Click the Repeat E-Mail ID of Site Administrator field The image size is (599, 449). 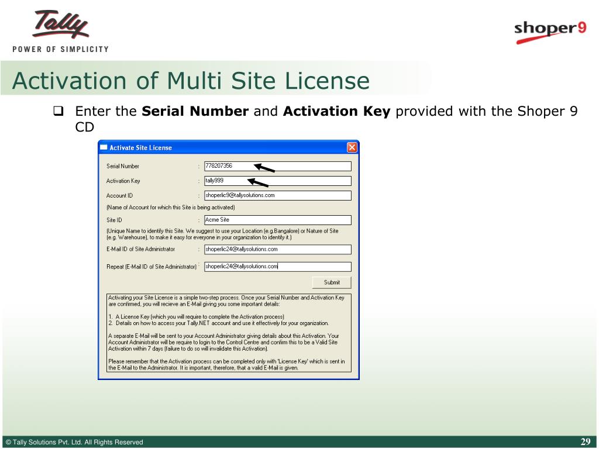(x=278, y=267)
